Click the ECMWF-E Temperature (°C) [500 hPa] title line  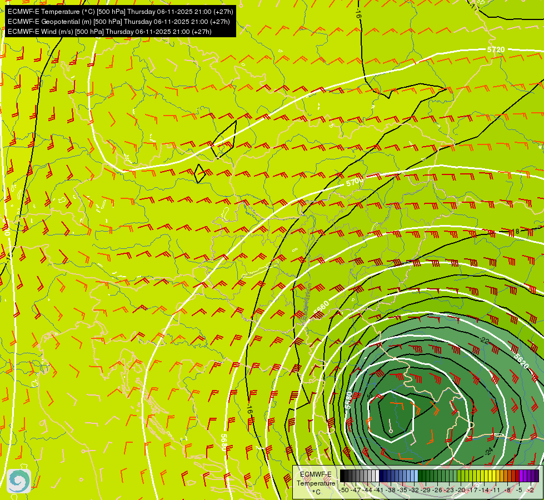120,12
